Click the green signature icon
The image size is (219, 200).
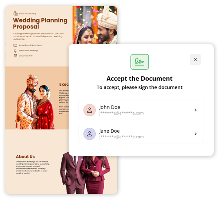pos(139,62)
